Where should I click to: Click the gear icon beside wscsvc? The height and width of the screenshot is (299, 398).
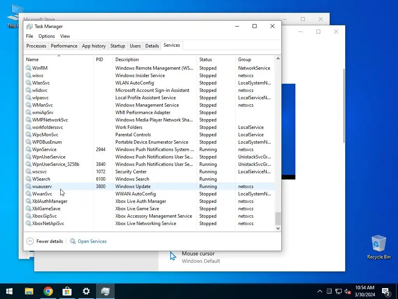tap(28, 171)
